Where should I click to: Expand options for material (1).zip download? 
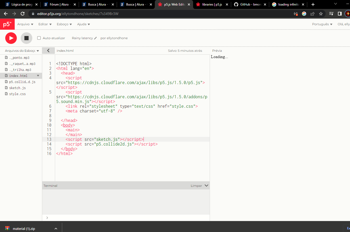point(56,229)
